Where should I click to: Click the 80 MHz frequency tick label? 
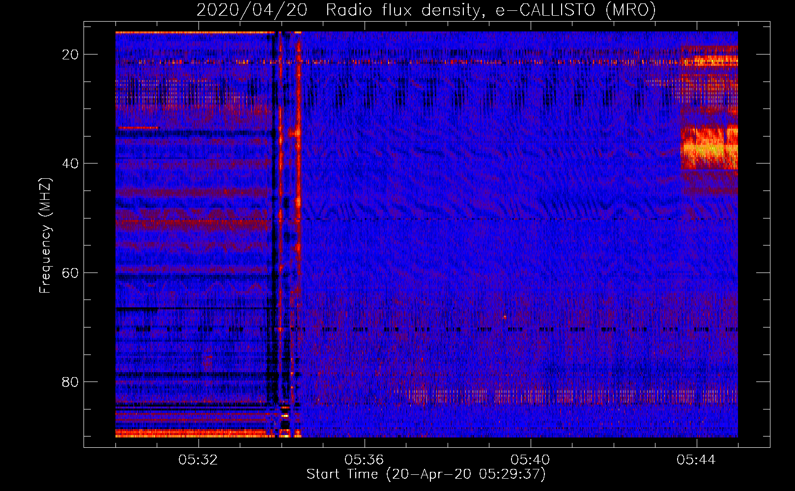(x=70, y=382)
